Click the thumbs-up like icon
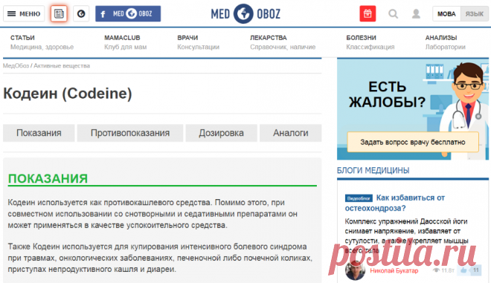 (463, 270)
